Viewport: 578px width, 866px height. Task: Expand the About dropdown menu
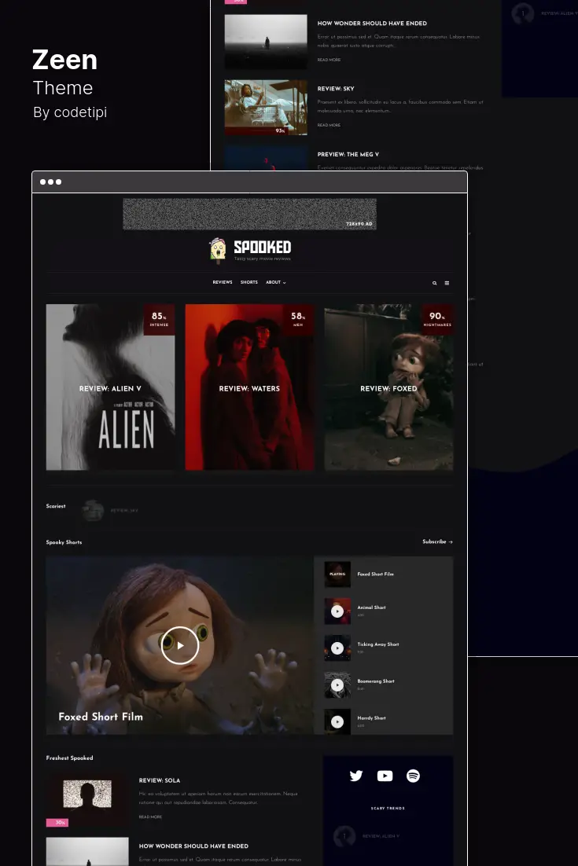(x=276, y=282)
